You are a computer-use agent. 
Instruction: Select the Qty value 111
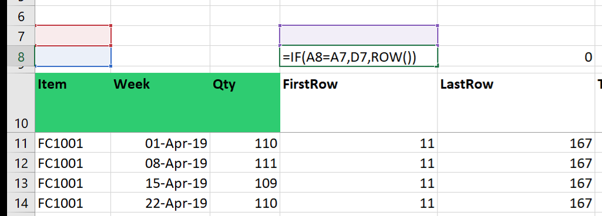pos(245,163)
